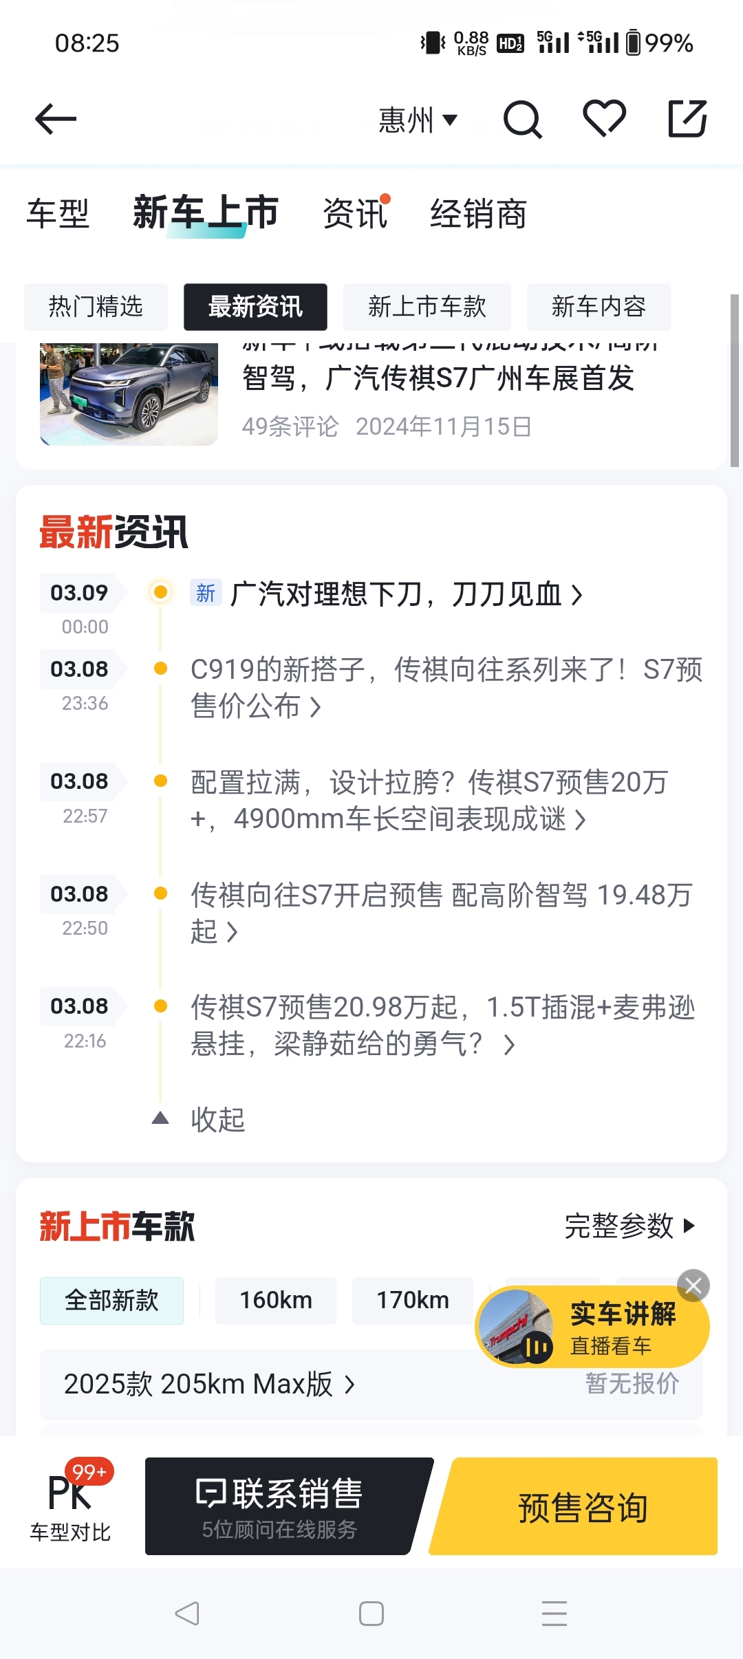Tap Android home navigation button
The width and height of the screenshot is (743, 1659).
click(371, 1613)
